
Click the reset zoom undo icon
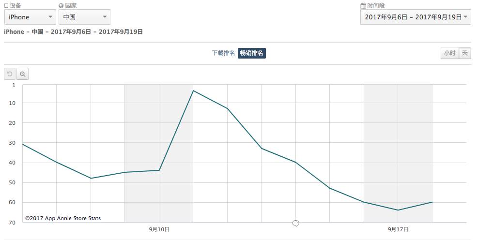(9, 74)
